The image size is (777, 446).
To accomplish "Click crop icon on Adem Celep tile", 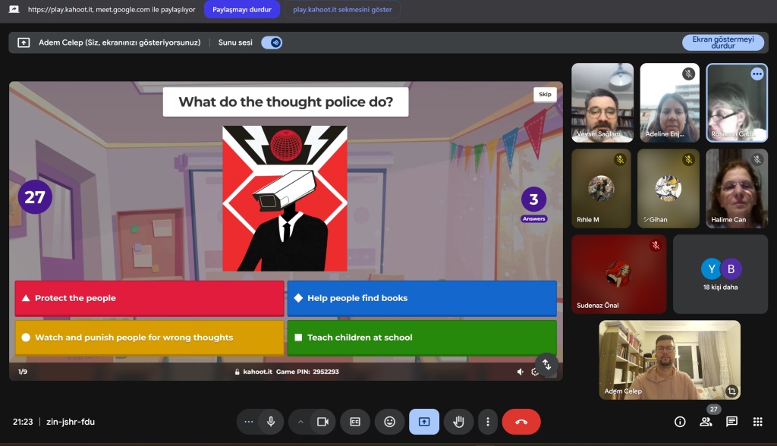I will 731,391.
